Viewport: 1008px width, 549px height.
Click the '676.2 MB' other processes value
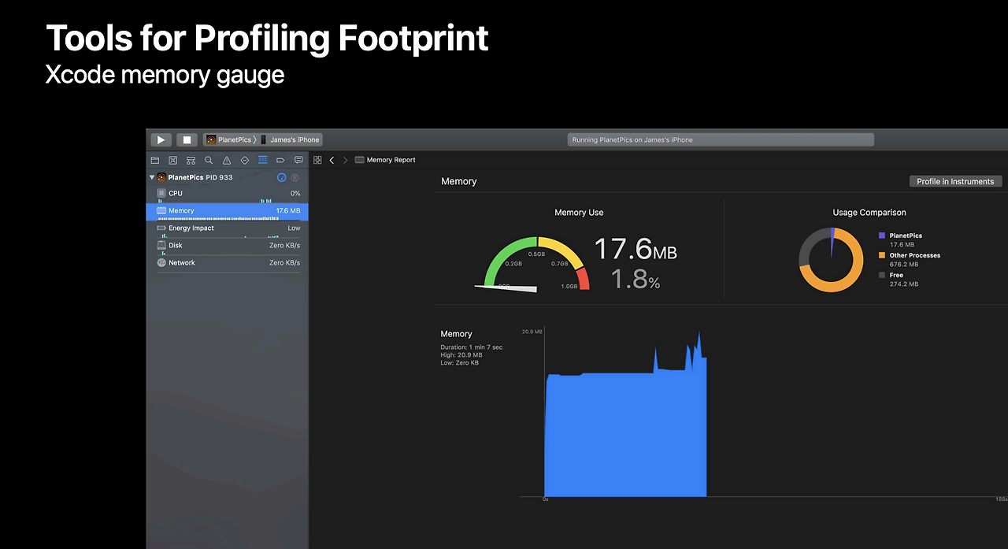point(904,264)
